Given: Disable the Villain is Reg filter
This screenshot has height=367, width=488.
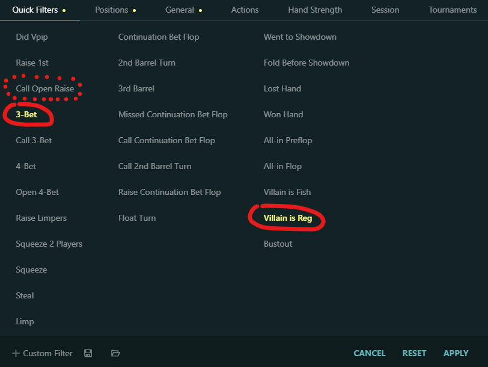Looking at the screenshot, I should 288,218.
